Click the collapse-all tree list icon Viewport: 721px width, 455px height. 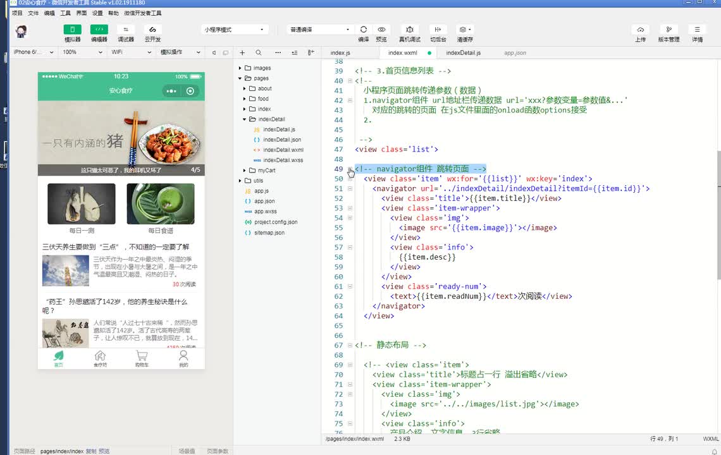(x=294, y=52)
